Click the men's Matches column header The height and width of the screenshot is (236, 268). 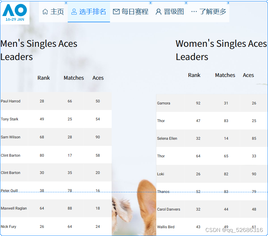click(74, 78)
